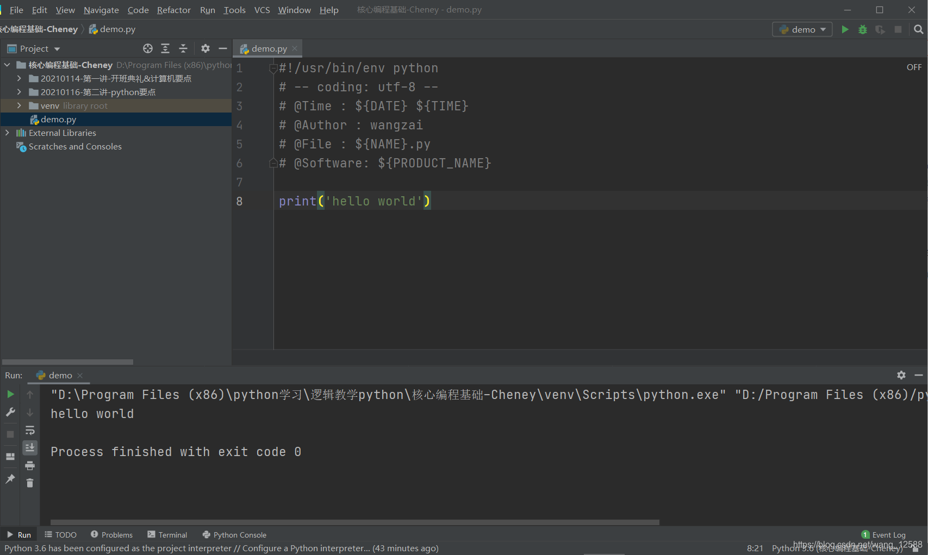Open Run panel settings gear
The height and width of the screenshot is (555, 928).
[x=901, y=375]
